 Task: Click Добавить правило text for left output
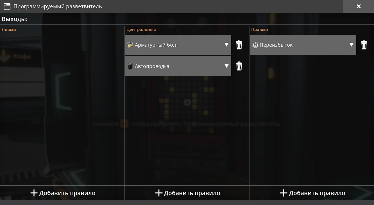[67, 193]
